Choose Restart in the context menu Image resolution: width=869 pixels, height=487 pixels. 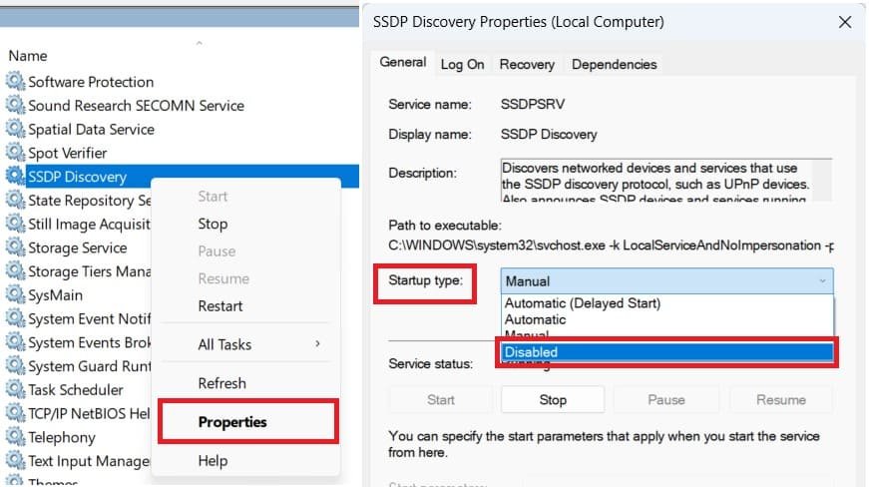220,306
